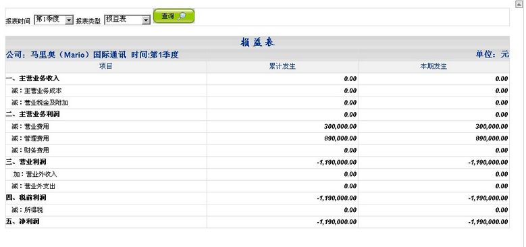Screen dimensions: 526x247
Task: Select the 加：营业外收入 row label
Action: (35, 174)
